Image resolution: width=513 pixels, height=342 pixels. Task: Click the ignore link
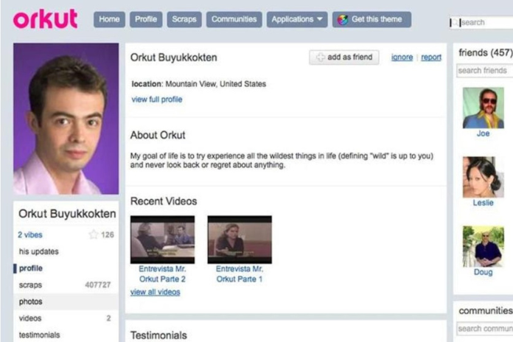402,57
